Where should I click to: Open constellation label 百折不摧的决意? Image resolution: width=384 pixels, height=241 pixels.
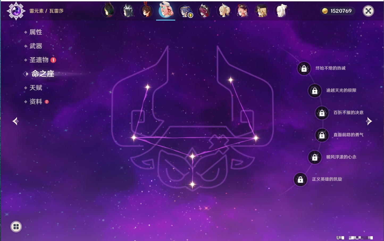tap(348, 113)
